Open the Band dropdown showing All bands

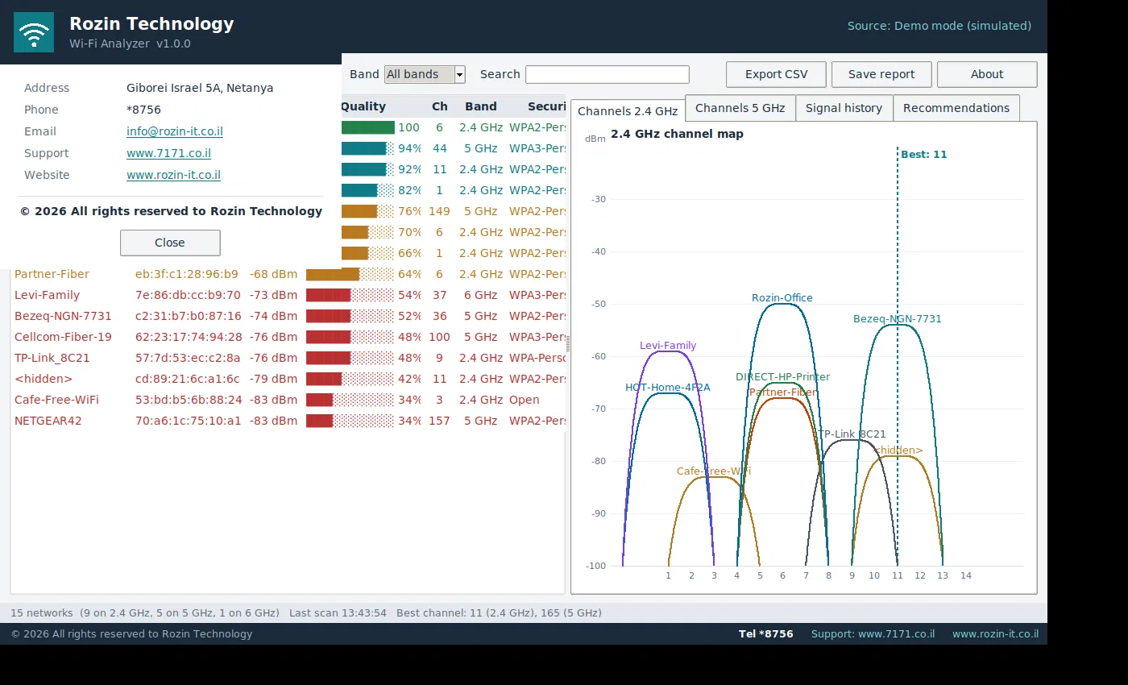point(425,74)
